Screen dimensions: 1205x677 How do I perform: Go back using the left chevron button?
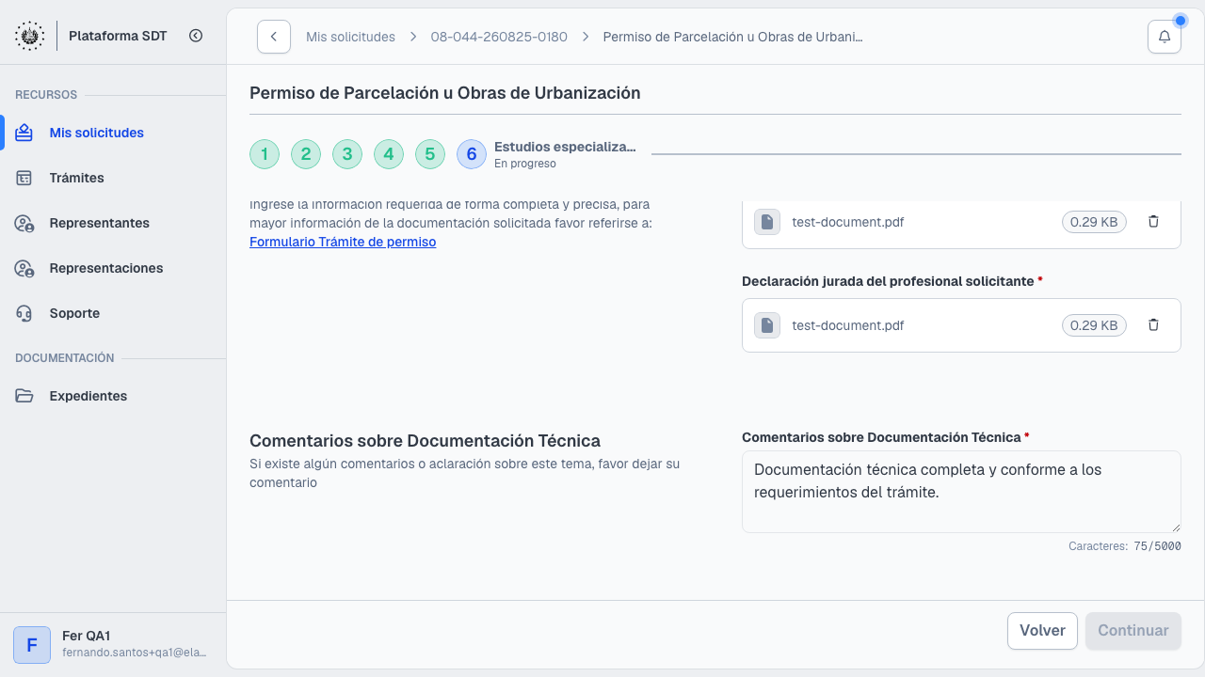coord(274,37)
